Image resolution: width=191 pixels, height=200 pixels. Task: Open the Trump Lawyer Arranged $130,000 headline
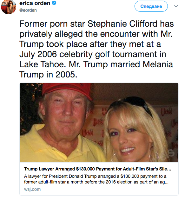pos(98,169)
